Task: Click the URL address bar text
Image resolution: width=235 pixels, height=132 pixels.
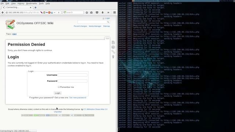Action: [23, 12]
